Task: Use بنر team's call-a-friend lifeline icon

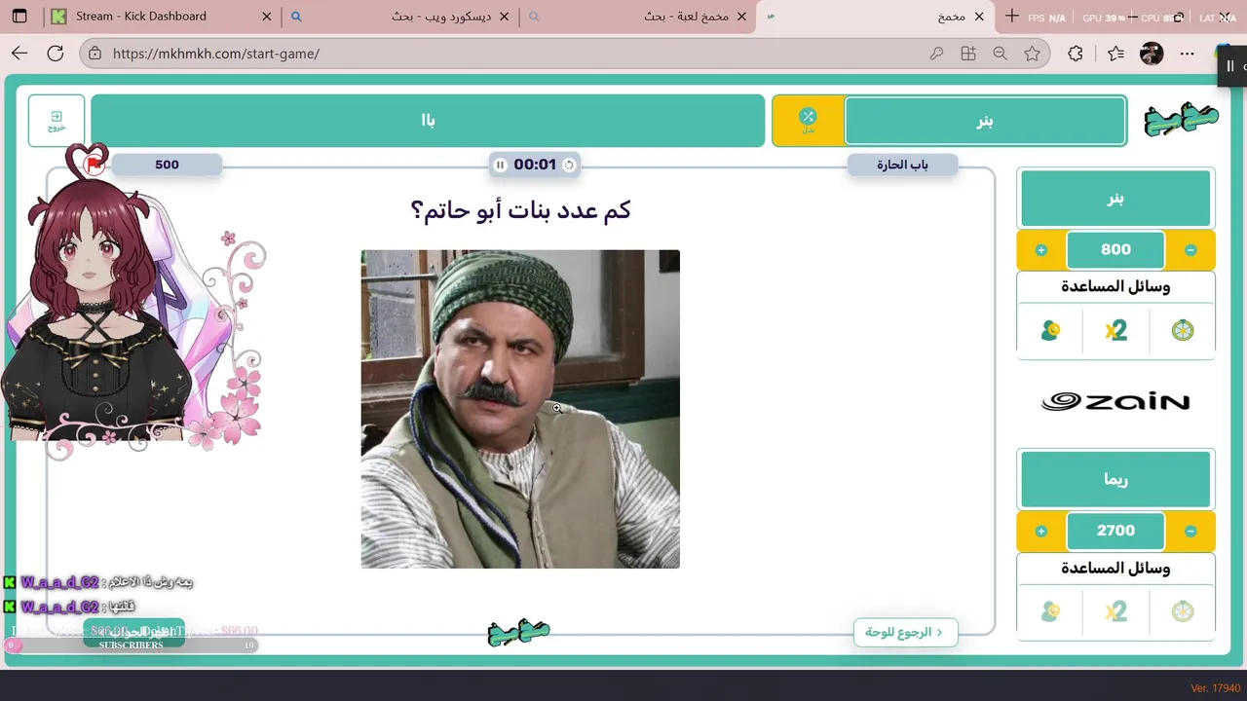Action: pyautogui.click(x=1050, y=330)
